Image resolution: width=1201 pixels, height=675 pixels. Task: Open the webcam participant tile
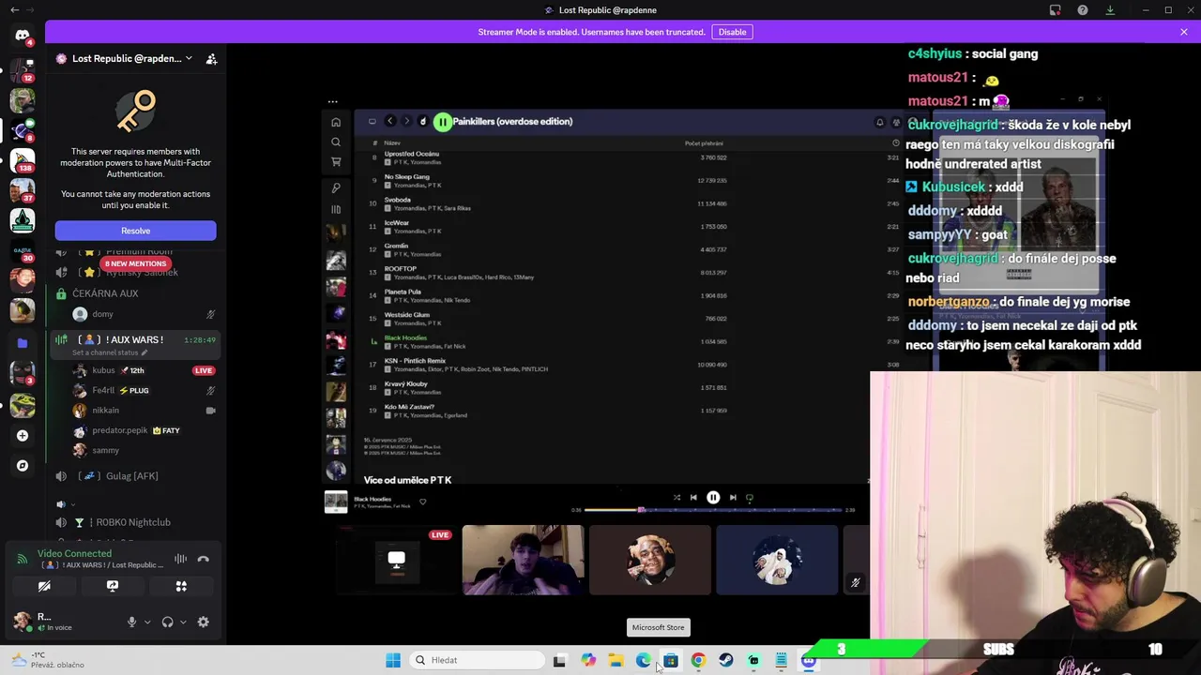[523, 560]
